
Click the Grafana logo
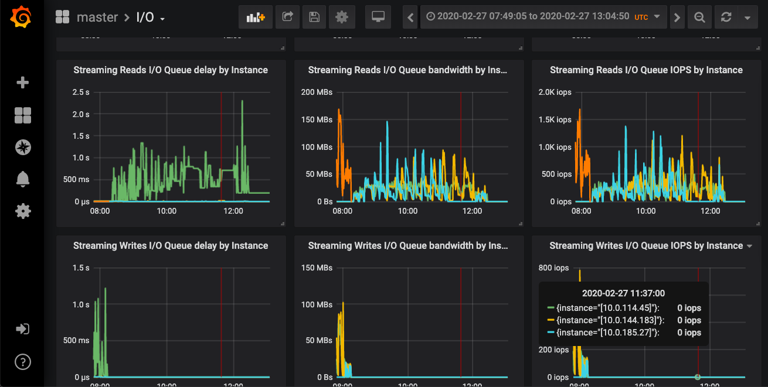[22, 16]
